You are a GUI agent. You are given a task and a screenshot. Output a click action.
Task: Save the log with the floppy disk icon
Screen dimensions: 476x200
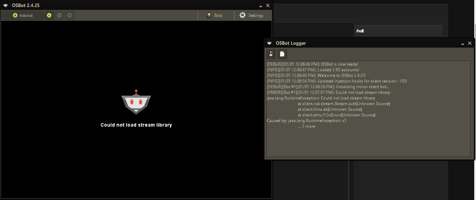271,54
